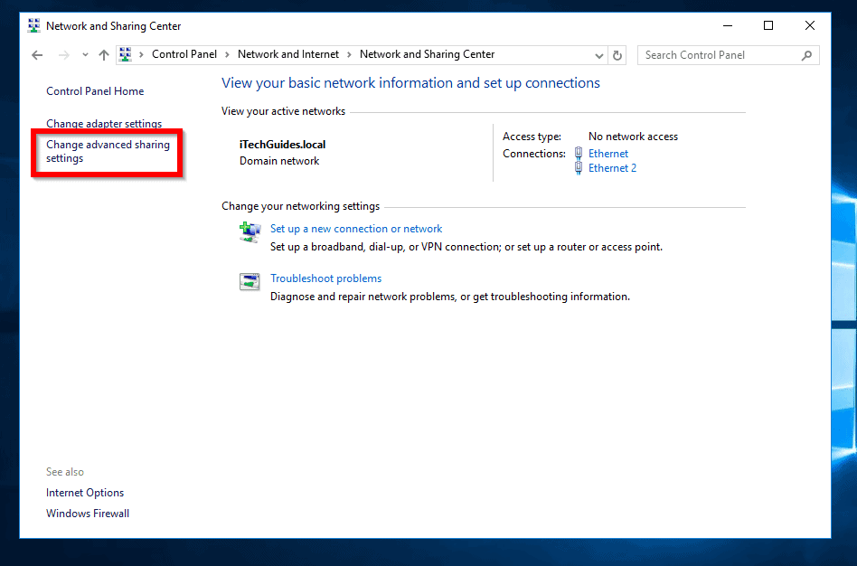Go up one level with the Up arrow
This screenshot has height=566, width=857.
[x=104, y=55]
